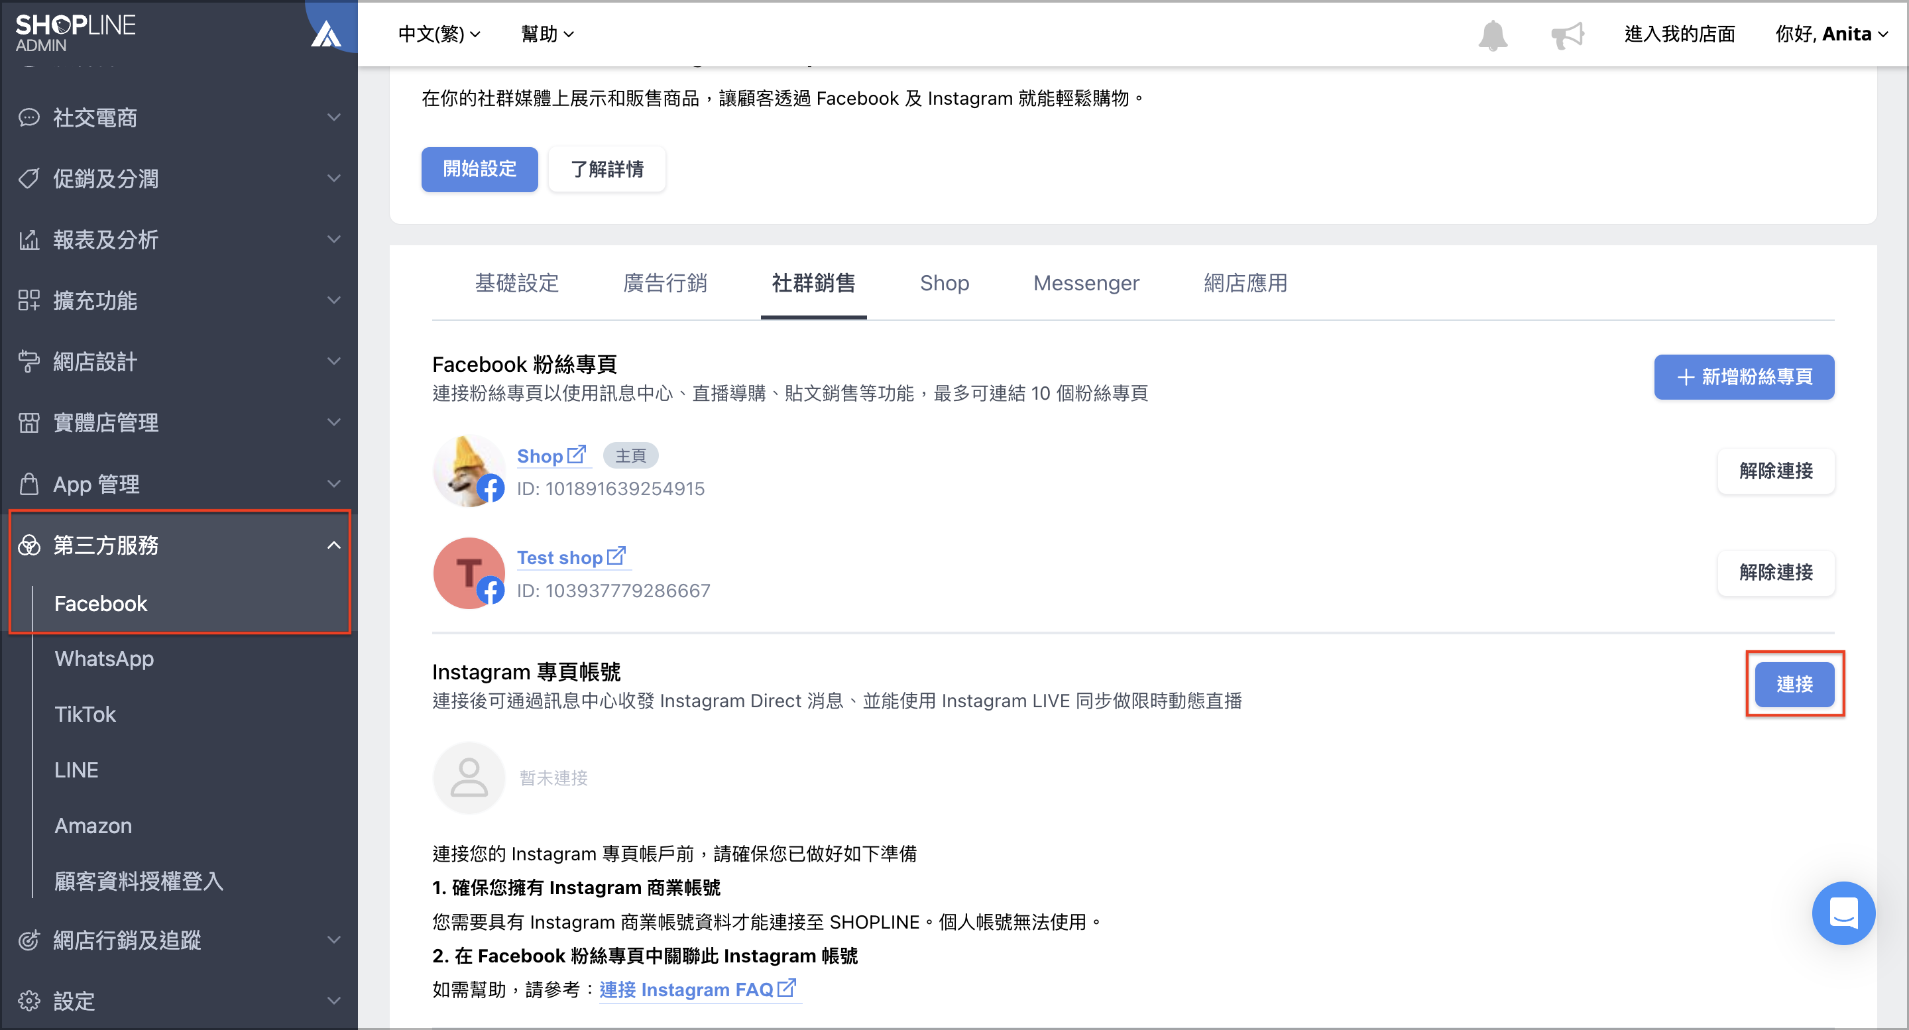This screenshot has width=1909, height=1030.
Task: Click the 開始設定 button
Action: click(479, 170)
